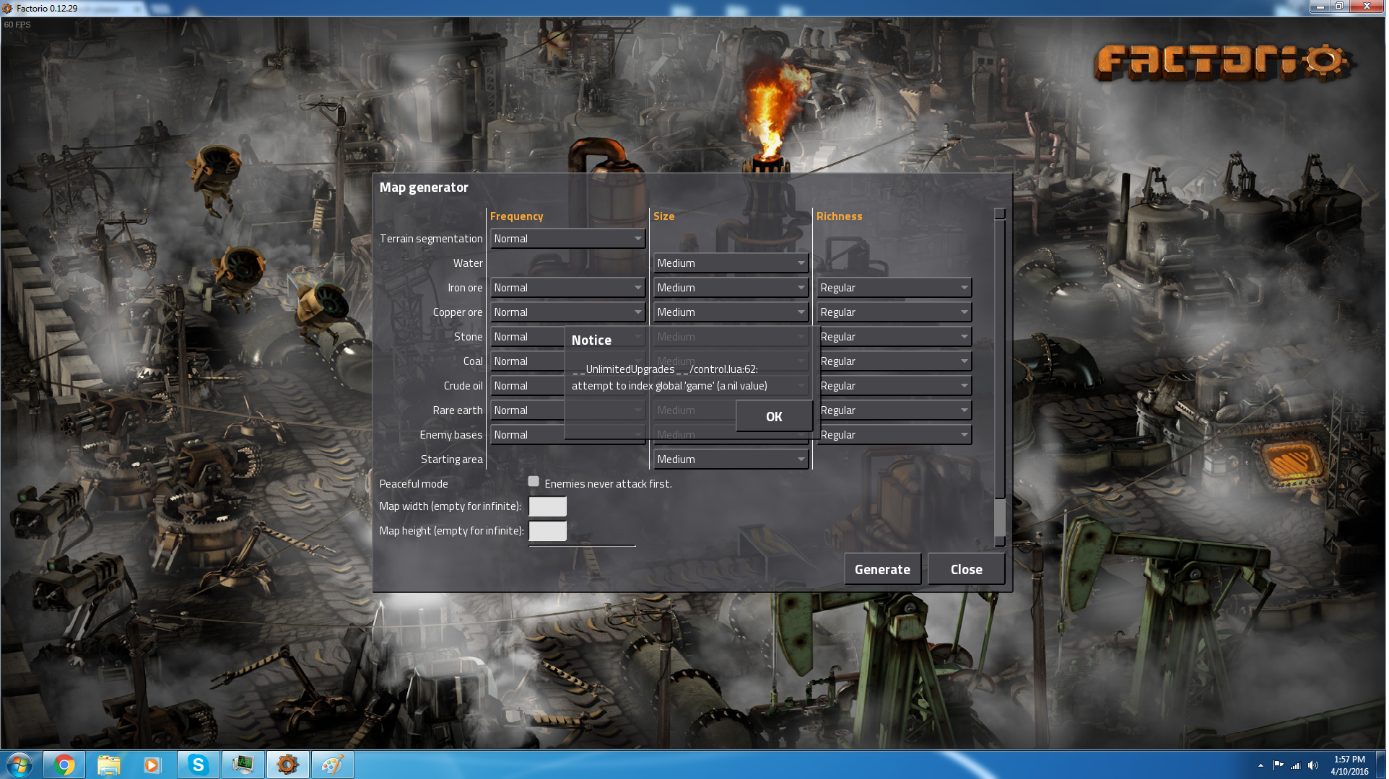Click the Map width input field
This screenshot has width=1389, height=779.
[548, 507]
